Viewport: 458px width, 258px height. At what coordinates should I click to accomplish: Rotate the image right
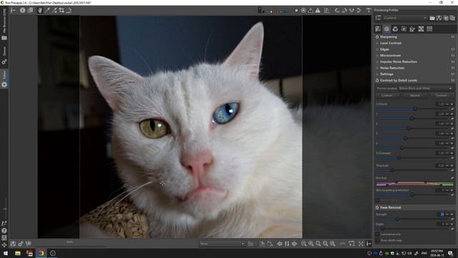coord(344,10)
